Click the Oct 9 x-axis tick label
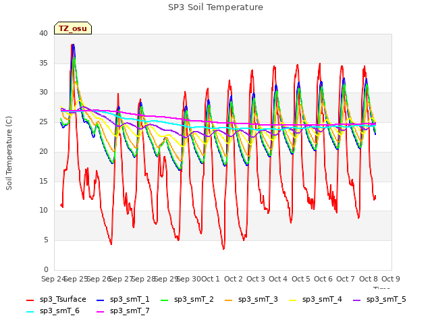The image size is (432, 324). coord(391,279)
